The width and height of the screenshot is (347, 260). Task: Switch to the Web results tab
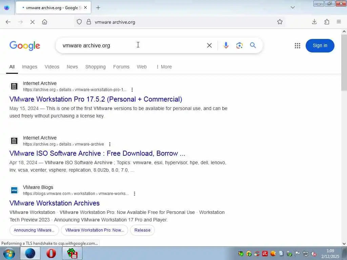click(x=142, y=67)
